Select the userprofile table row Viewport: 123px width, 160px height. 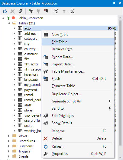click(32, 121)
